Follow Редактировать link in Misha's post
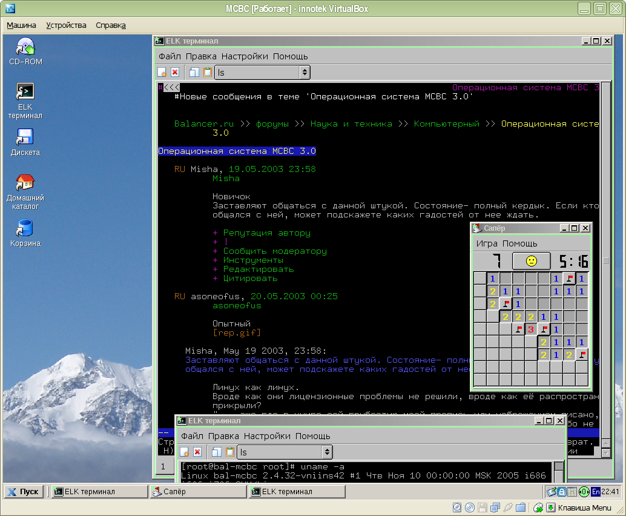This screenshot has height=516, width=626. coord(259,269)
